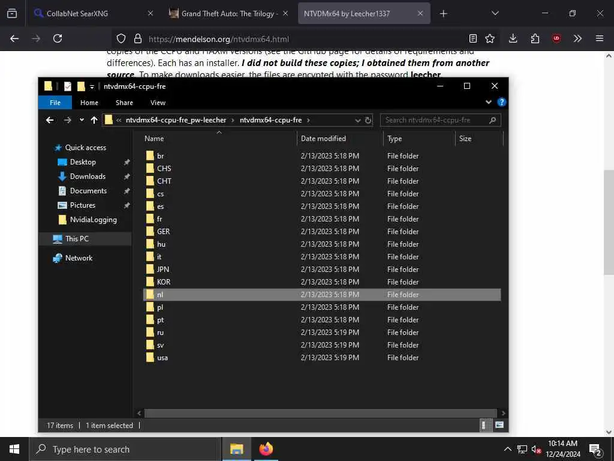
Task: Open NvidiaLogging in the navigation pane
Action: tap(93, 220)
